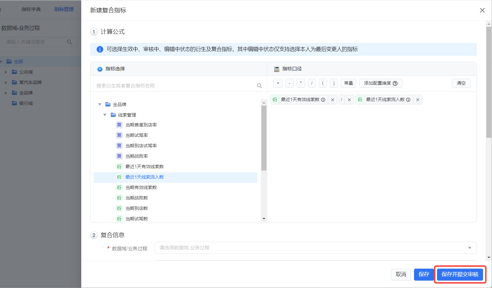Expand the 某汽车品牌 node in sidebar
Screen dimensions: 492x288
pyautogui.click(x=6, y=83)
